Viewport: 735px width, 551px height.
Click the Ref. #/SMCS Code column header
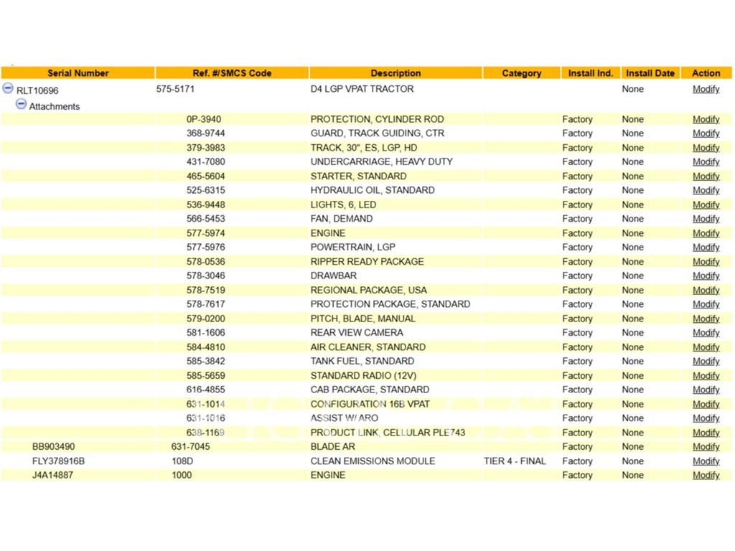232,73
